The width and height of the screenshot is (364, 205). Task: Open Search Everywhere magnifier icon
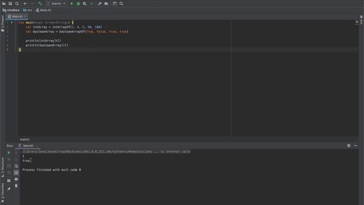[121, 3]
